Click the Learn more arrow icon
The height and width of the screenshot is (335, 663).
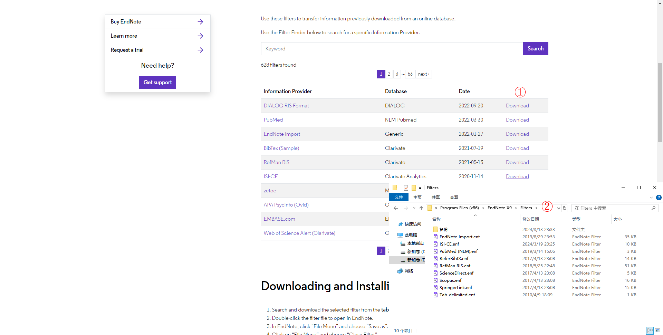point(200,36)
